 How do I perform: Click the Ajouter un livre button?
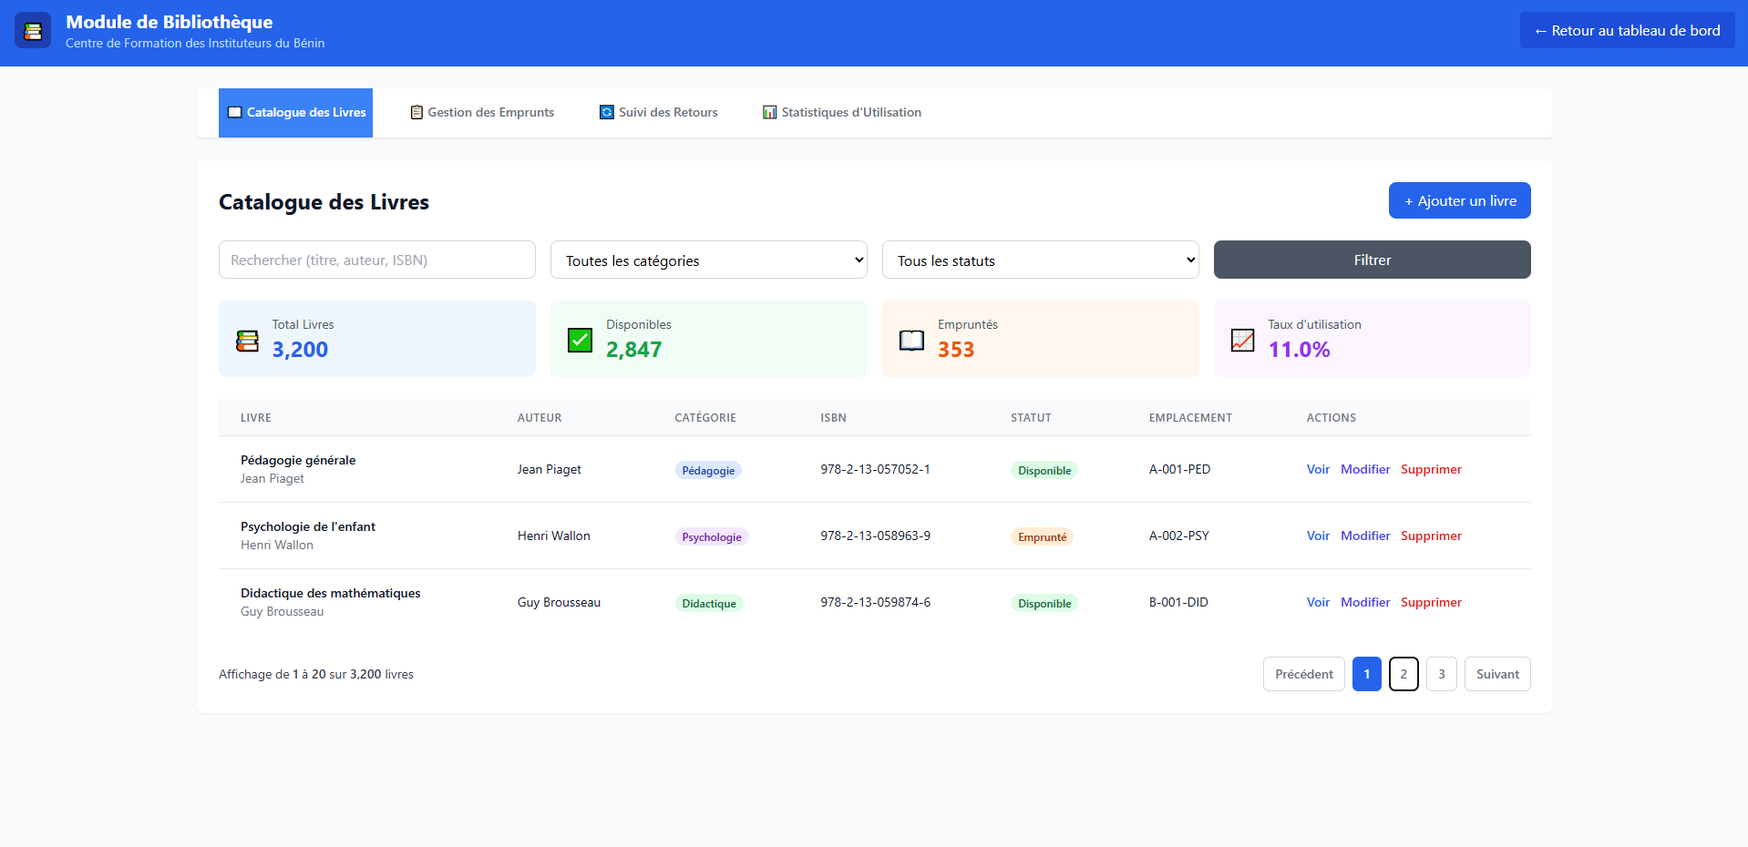1459,200
